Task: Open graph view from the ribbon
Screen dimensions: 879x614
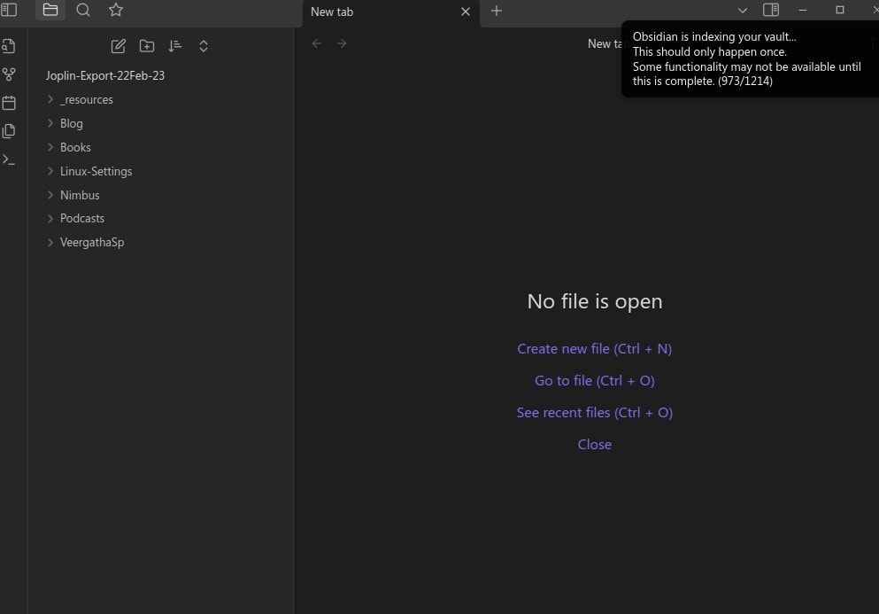Action: 9,74
